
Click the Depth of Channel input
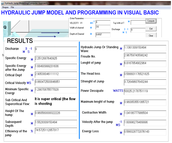click(x=103, y=34)
